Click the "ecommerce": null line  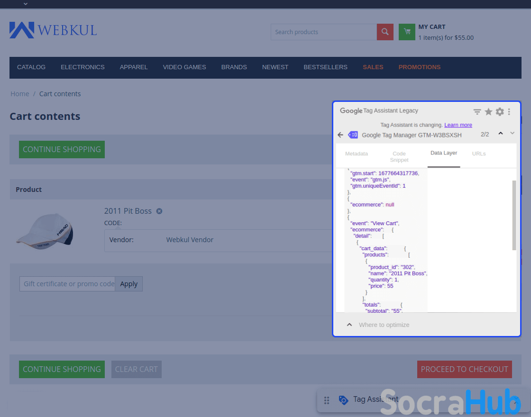[x=372, y=204]
